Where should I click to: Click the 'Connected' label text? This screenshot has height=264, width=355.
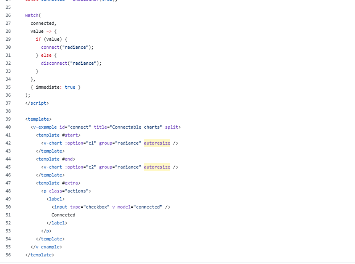coord(63,215)
